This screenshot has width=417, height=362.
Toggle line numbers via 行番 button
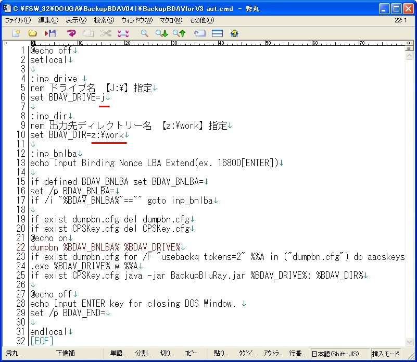(x=297, y=354)
